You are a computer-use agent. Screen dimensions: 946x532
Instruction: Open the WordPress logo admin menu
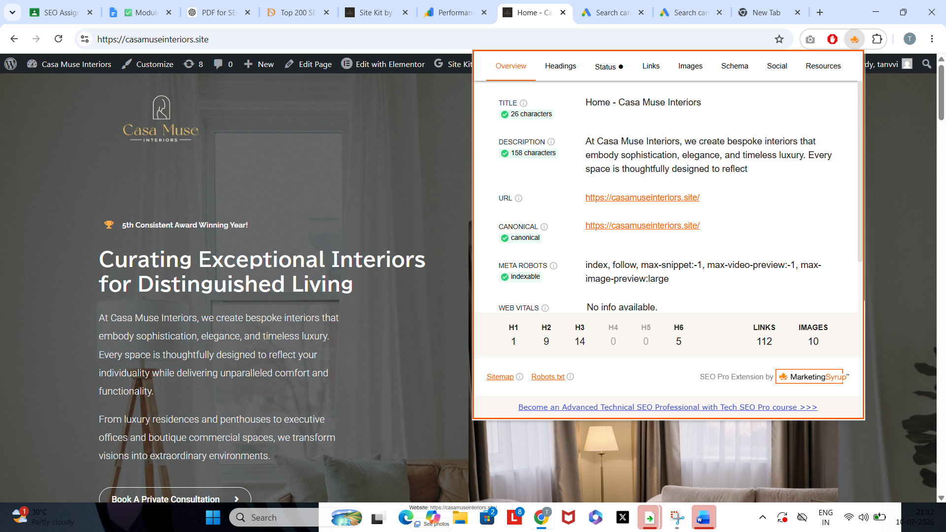pos(11,64)
